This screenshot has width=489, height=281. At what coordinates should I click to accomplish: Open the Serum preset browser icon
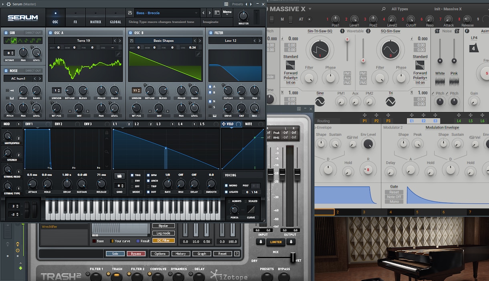pos(217,13)
